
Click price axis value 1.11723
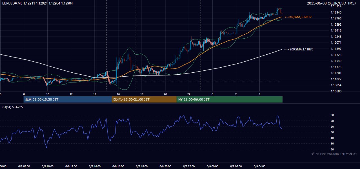tap(336, 55)
